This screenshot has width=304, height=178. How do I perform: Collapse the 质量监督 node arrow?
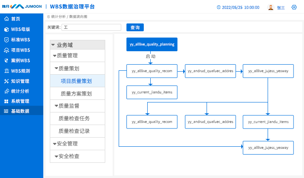coord(56,106)
